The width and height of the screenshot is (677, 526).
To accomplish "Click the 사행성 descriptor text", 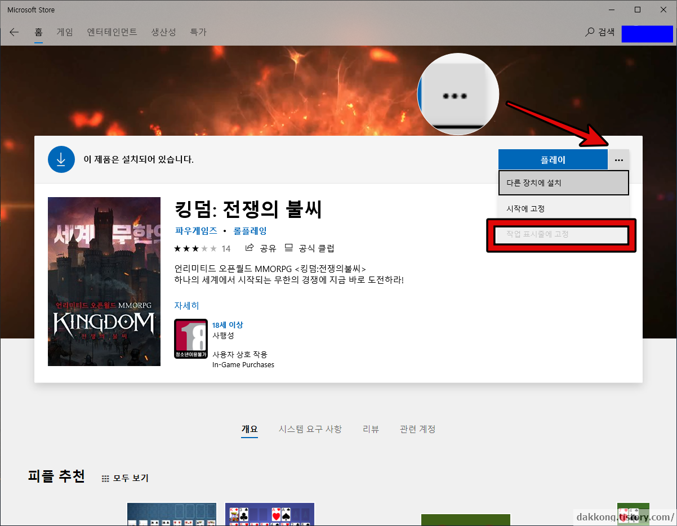I will (223, 335).
